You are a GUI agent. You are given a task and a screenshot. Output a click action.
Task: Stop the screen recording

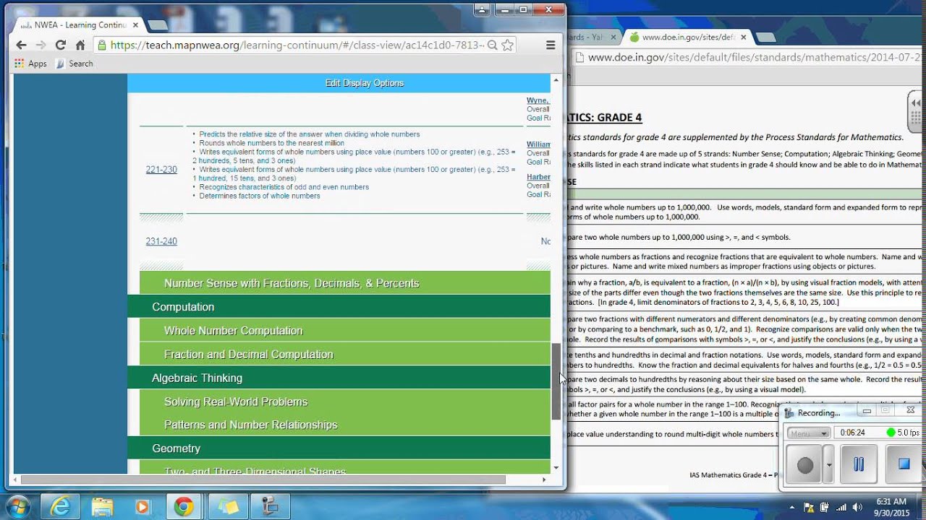click(x=904, y=464)
